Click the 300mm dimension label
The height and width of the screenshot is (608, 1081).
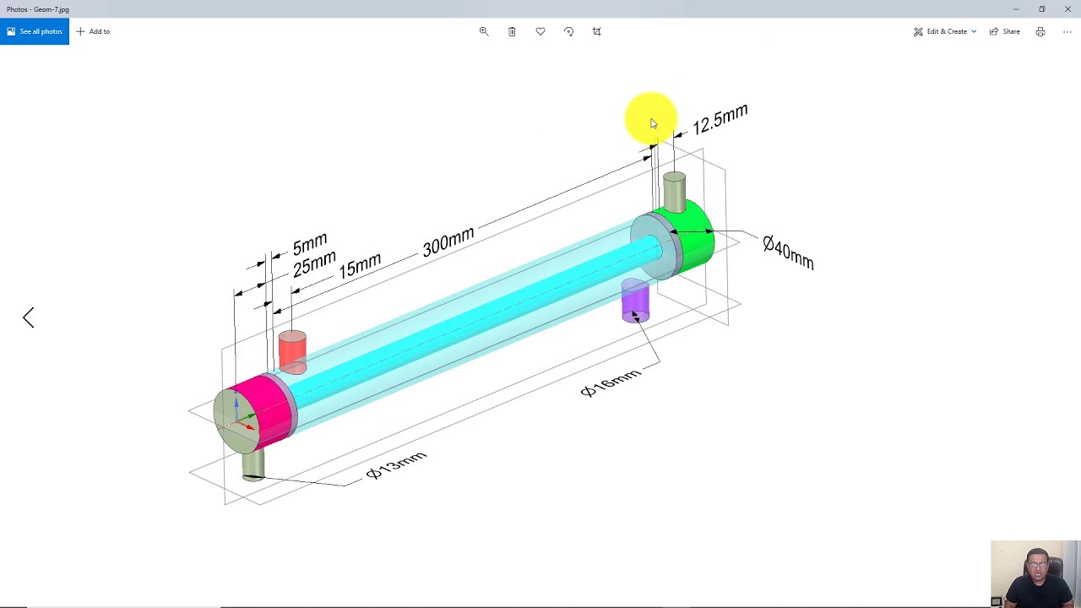[448, 242]
